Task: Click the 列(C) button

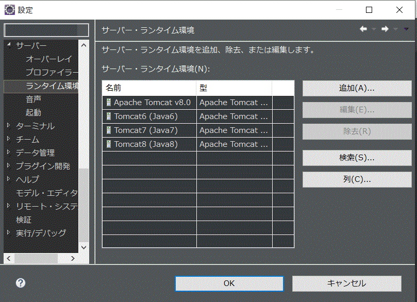Action: (x=356, y=179)
